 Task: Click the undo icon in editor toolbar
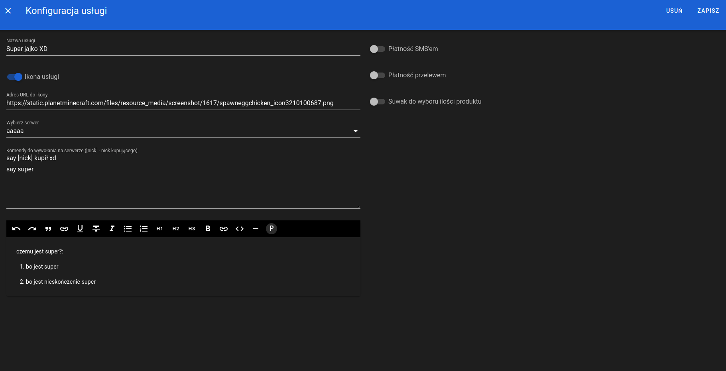(16, 229)
